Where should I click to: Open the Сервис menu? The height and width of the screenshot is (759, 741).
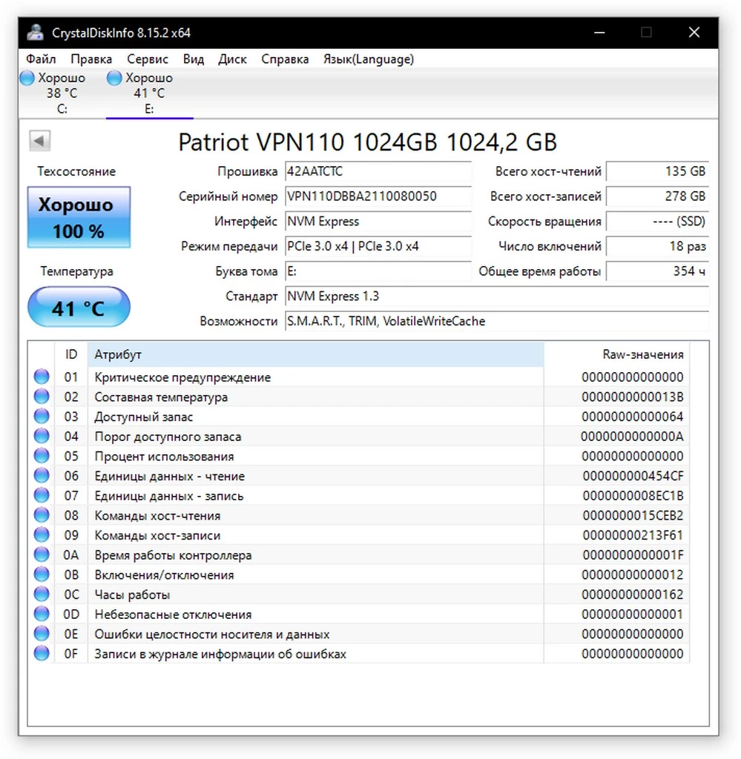point(147,59)
